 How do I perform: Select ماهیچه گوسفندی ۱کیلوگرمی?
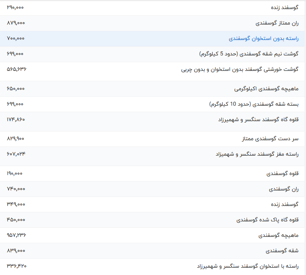[x=266, y=89]
